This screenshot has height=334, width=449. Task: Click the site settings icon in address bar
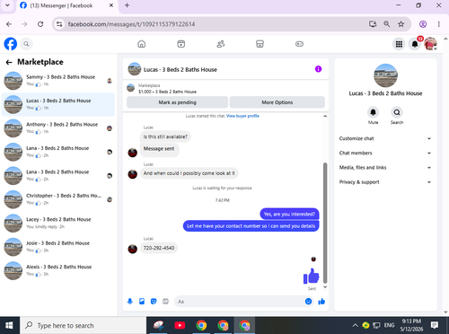point(59,24)
